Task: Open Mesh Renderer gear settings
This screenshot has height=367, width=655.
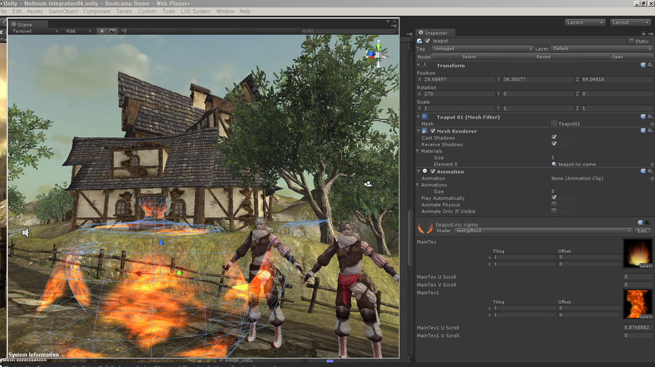Action: coord(650,131)
